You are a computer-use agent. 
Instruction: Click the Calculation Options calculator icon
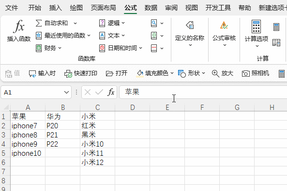[x=256, y=27]
